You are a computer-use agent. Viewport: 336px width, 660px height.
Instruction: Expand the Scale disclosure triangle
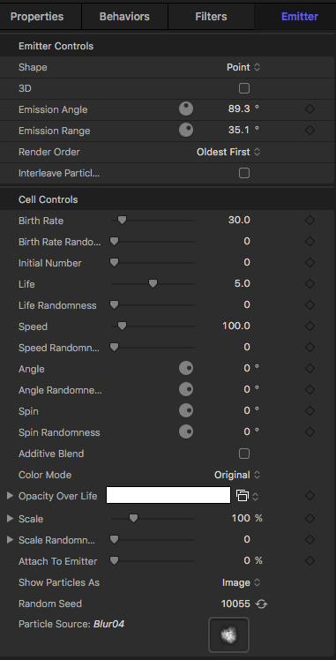coord(10,519)
